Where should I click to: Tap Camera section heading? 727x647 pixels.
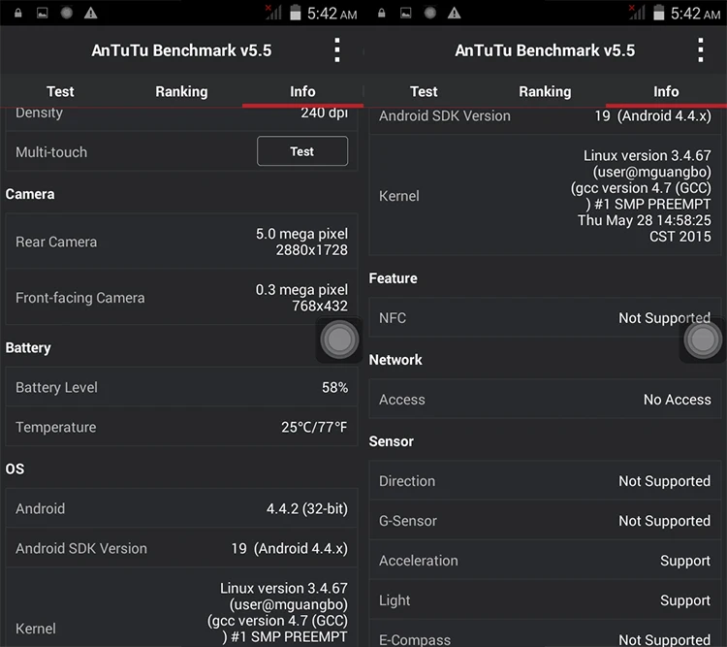point(30,194)
